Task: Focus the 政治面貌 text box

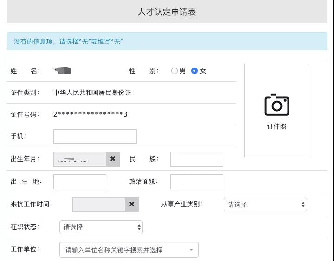Action: tap(197, 182)
